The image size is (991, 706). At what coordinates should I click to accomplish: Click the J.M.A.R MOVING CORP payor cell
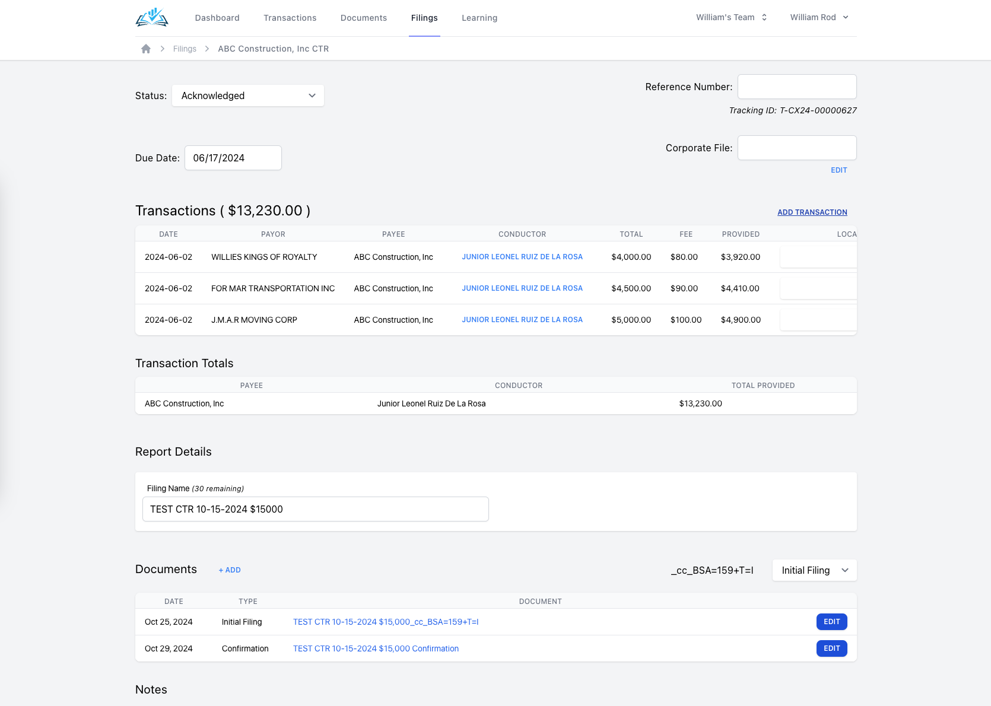point(254,320)
